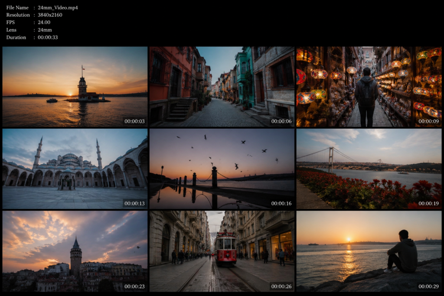This screenshot has height=296, width=444.
Task: Click the 00:00:16 timestamp label
Action: point(281,204)
